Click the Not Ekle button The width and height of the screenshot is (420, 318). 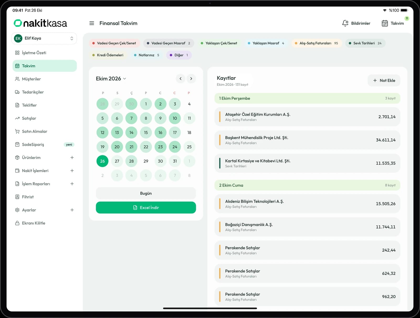click(x=384, y=81)
